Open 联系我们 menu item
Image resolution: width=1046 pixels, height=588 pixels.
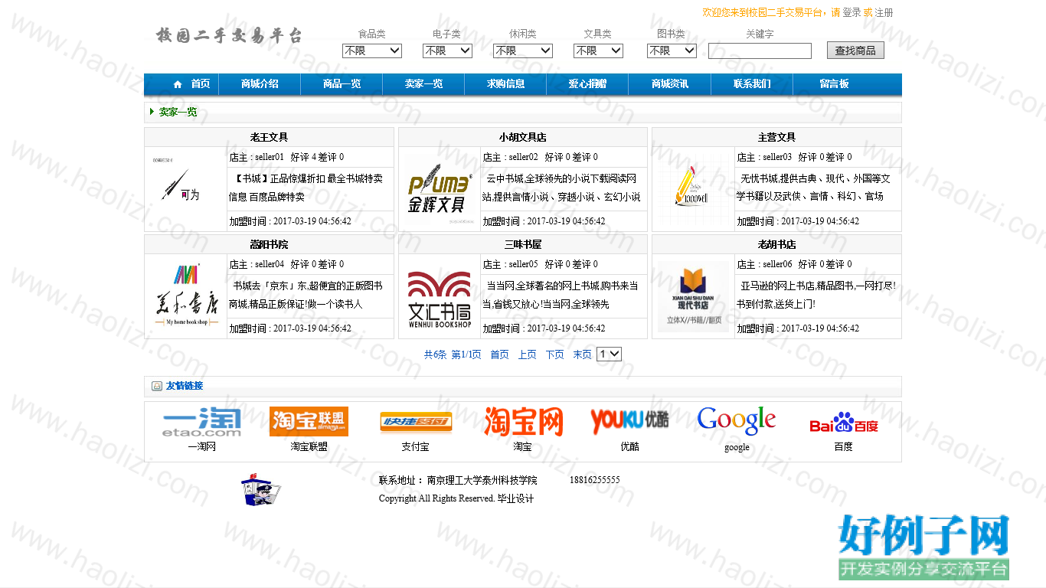[752, 84]
